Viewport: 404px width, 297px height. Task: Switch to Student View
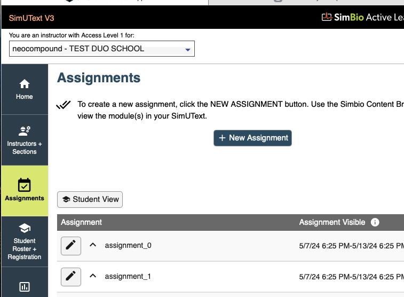[90, 199]
